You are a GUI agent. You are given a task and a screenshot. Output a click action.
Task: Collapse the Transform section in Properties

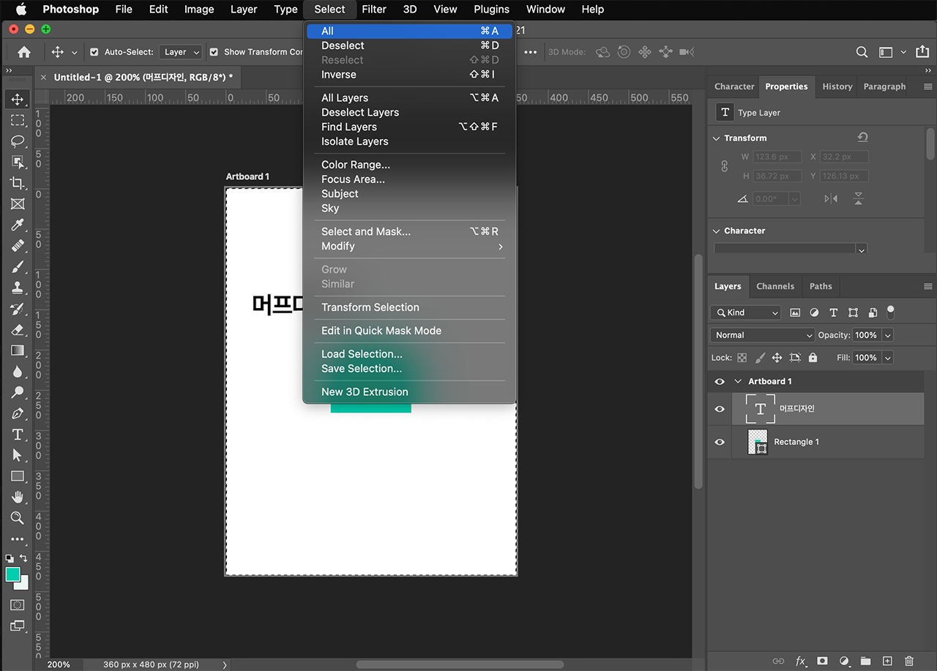coord(716,138)
